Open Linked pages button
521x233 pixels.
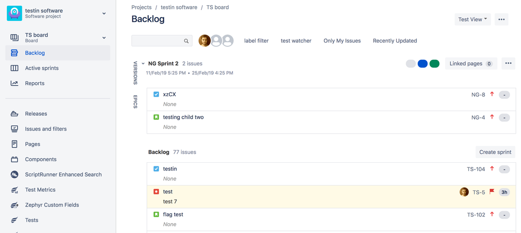471,63
